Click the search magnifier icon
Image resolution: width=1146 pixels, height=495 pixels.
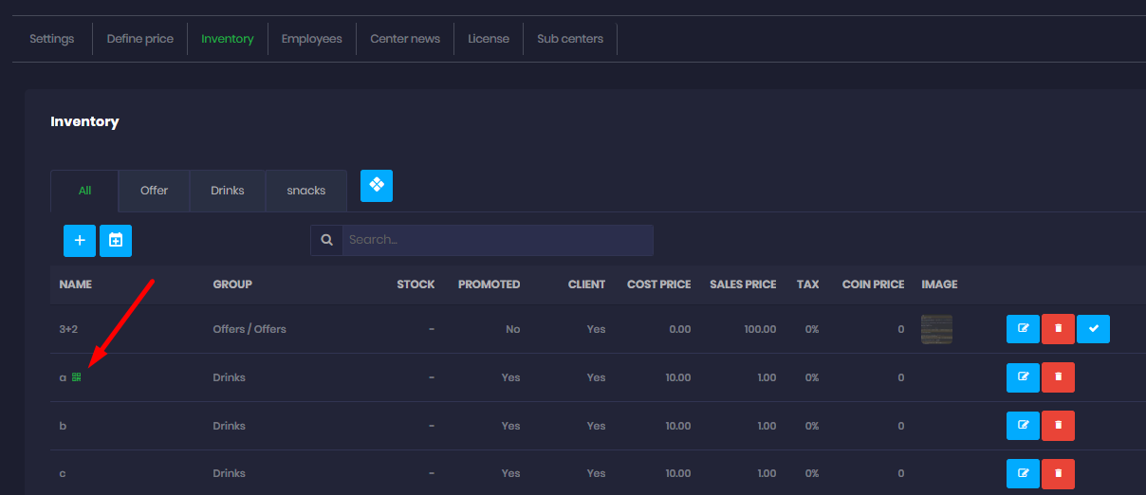(326, 241)
